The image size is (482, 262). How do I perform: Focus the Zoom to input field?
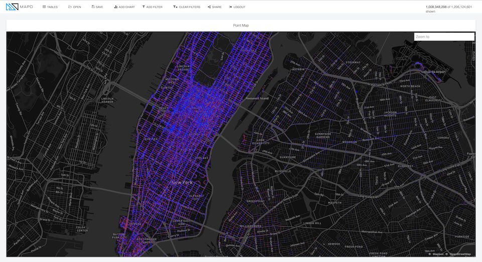click(444, 37)
